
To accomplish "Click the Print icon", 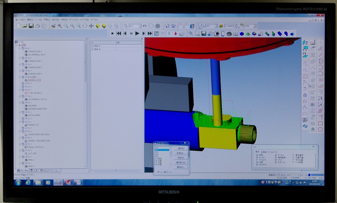I will pyautogui.click(x=37, y=26).
